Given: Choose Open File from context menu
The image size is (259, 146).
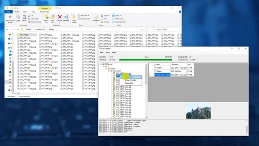Looking at the screenshot, I should [131, 77].
